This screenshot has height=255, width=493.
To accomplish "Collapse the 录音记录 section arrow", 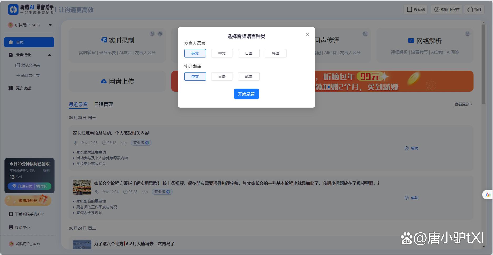I will click(50, 55).
